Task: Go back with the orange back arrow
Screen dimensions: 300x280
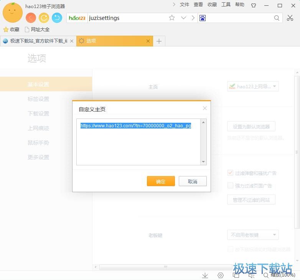Action: tap(31, 18)
